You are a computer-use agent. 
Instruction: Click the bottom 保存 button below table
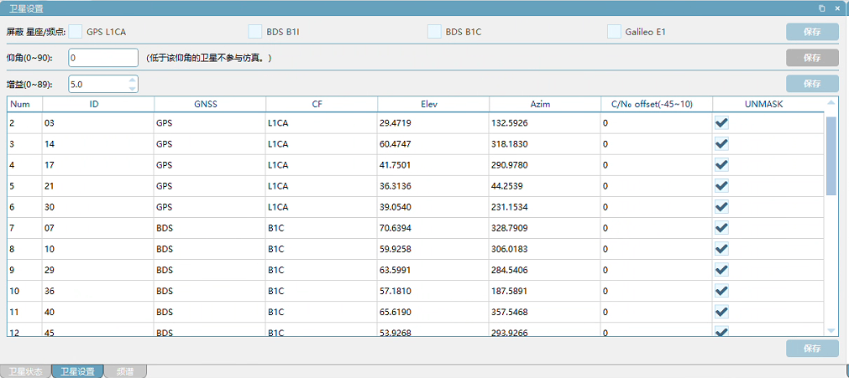point(812,349)
